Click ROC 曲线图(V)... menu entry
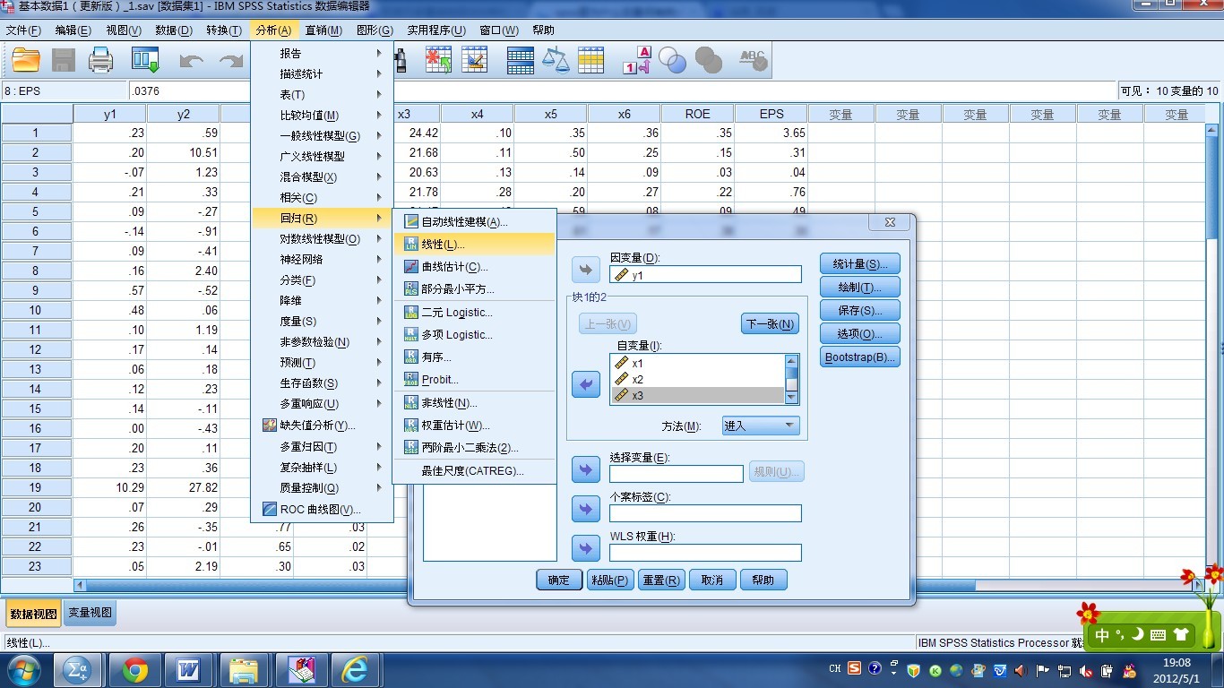Image resolution: width=1224 pixels, height=688 pixels. tap(322, 509)
